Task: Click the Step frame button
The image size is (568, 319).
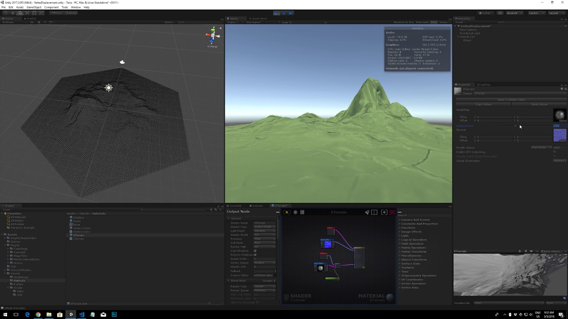Action: click(291, 13)
